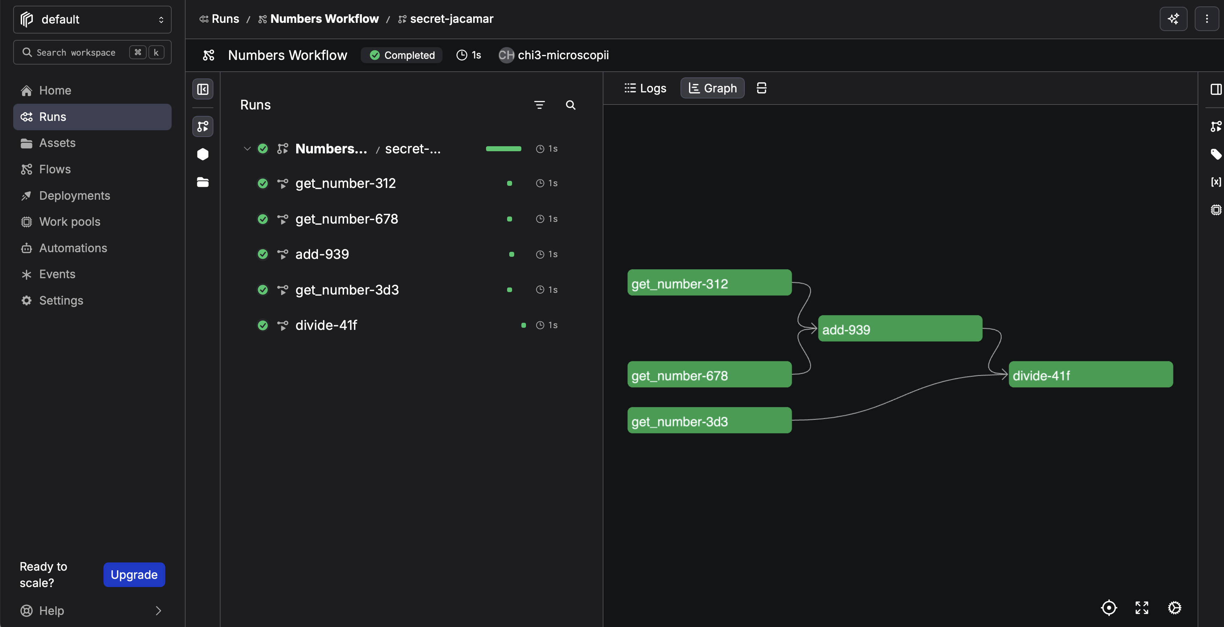
Task: Select the folder artifacts icon in the rail
Action: coord(203,182)
